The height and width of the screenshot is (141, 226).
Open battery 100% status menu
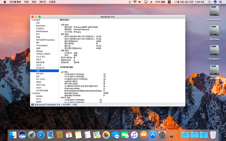[x=160, y=2]
